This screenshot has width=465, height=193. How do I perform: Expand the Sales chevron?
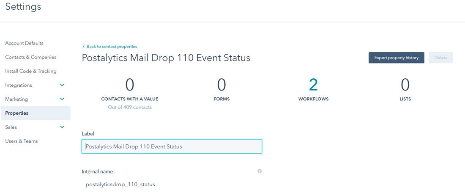click(x=62, y=127)
